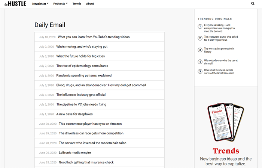Open "Blood, drugs, and an abandoned car" story
Image resolution: width=262 pixels, height=168 pixels.
(x=101, y=85)
